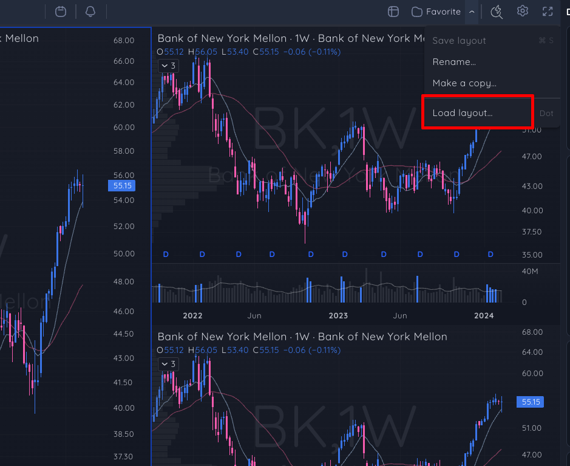Click the leftmost D dividend marker in top chart
Viewport: 570px width, 466px height.
click(166, 255)
